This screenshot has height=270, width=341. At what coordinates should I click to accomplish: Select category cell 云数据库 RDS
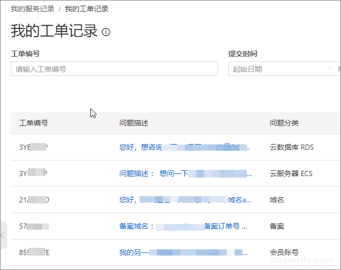291,147
